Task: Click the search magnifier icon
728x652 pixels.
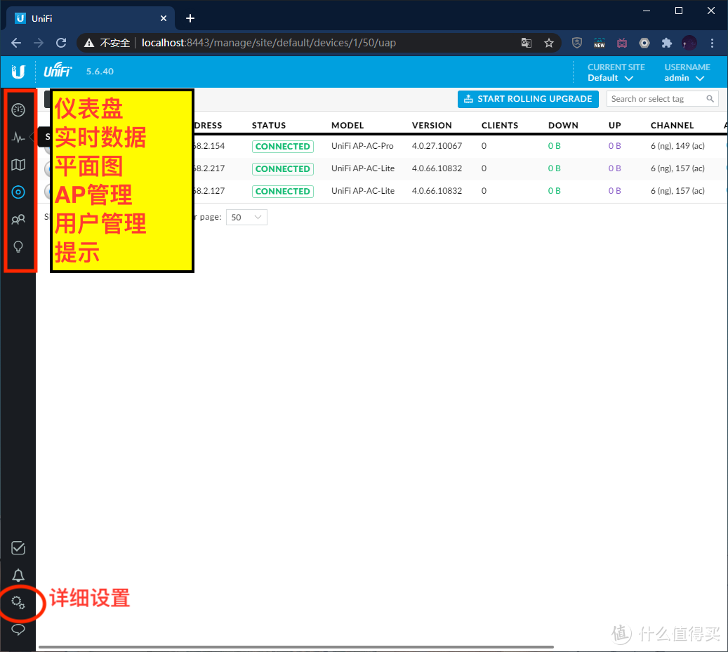Action: [710, 99]
